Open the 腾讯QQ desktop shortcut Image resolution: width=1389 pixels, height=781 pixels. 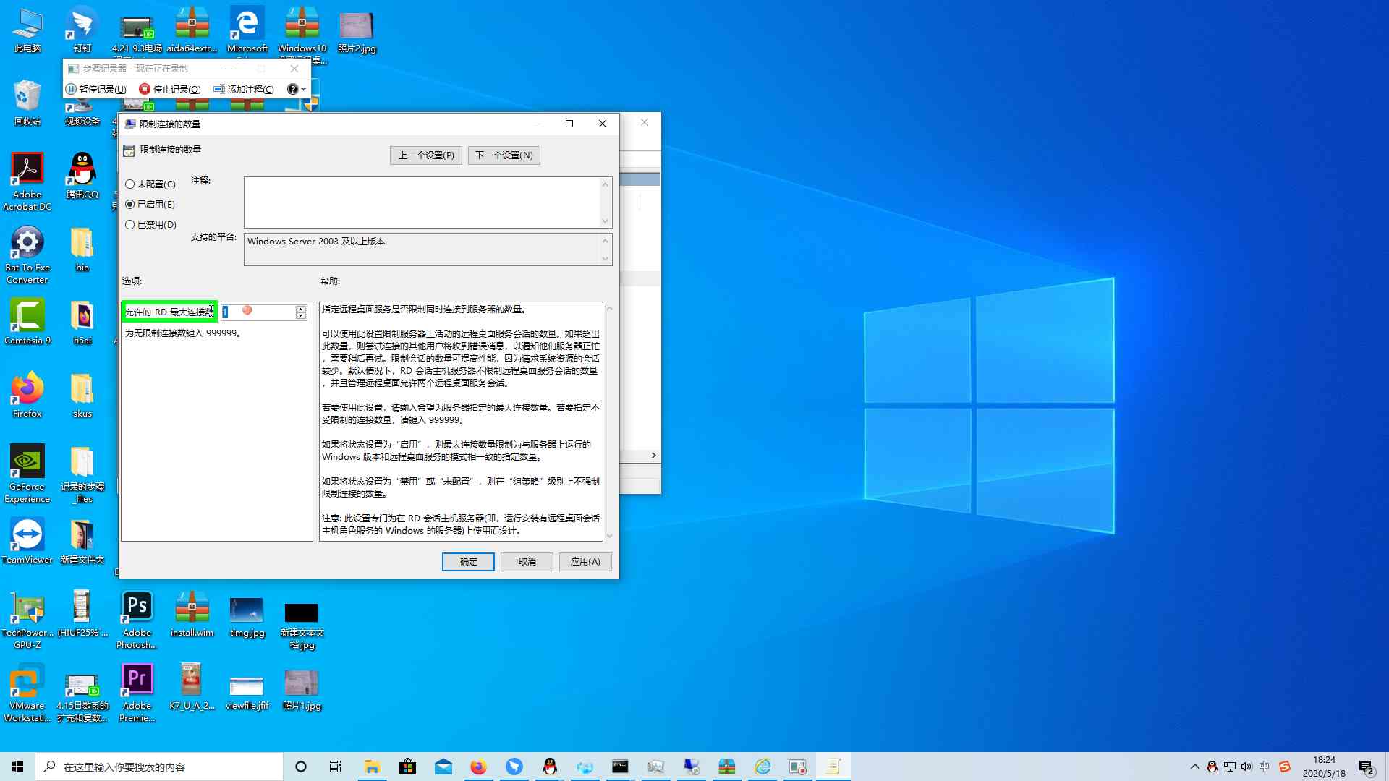[x=82, y=176]
